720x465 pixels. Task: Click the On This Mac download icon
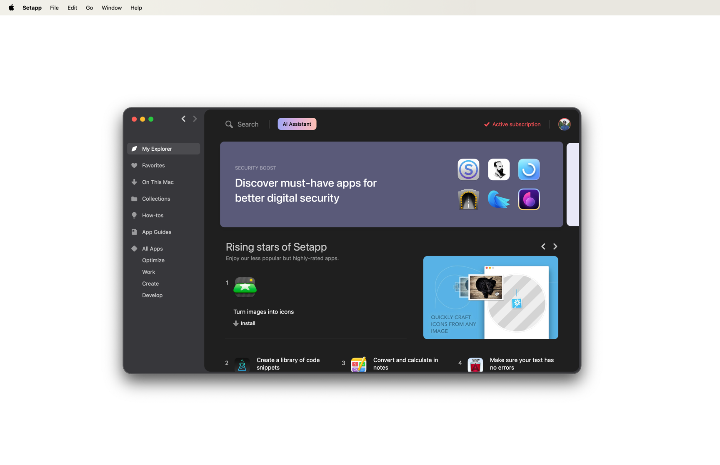pyautogui.click(x=134, y=182)
